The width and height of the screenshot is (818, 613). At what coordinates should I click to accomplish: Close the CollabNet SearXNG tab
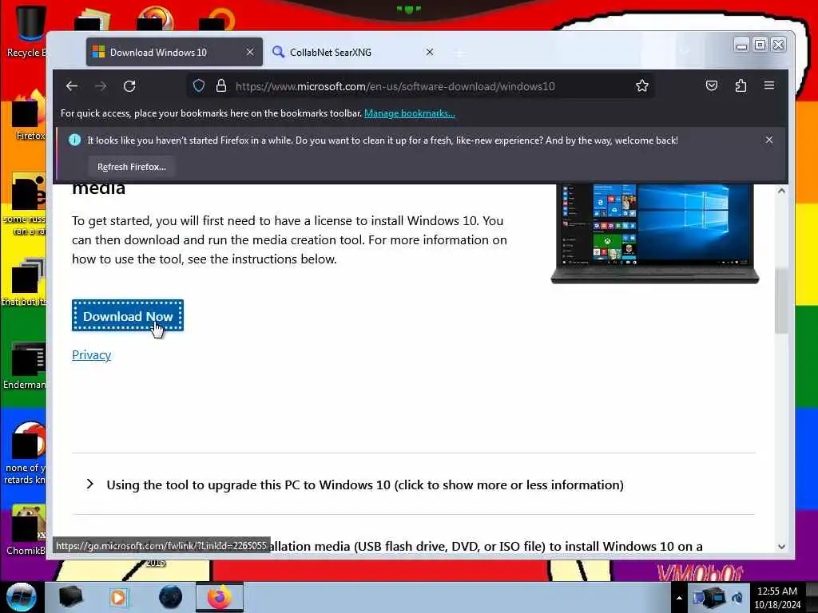click(429, 52)
